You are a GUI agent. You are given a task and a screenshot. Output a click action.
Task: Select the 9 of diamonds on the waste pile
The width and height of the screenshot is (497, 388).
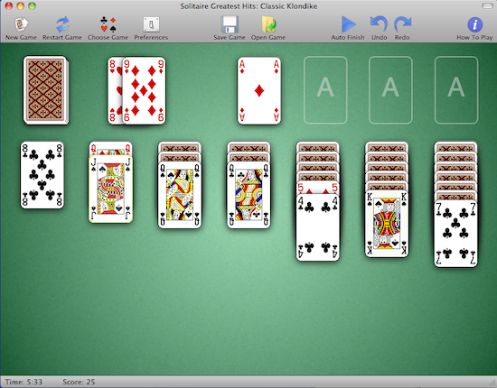(x=144, y=90)
